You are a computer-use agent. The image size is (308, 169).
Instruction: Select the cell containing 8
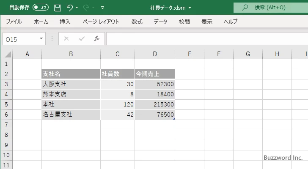(118, 94)
